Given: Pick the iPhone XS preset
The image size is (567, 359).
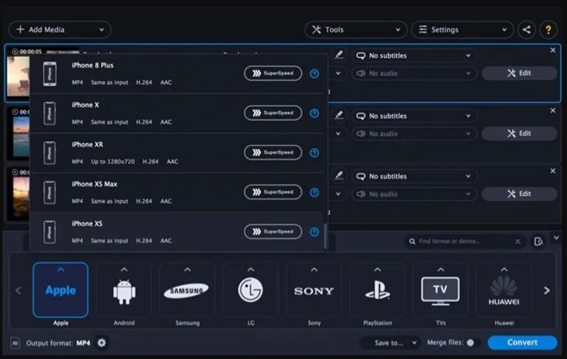Looking at the screenshot, I should coord(176,232).
